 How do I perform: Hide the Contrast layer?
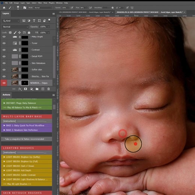click(4, 50)
